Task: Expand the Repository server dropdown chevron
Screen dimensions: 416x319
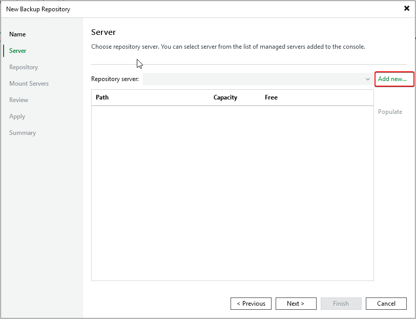Action: pyautogui.click(x=367, y=79)
